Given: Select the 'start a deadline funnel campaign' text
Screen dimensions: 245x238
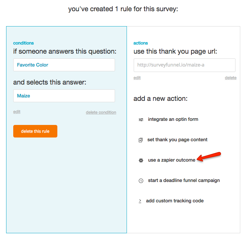Looking at the screenshot, I should (x=184, y=180).
